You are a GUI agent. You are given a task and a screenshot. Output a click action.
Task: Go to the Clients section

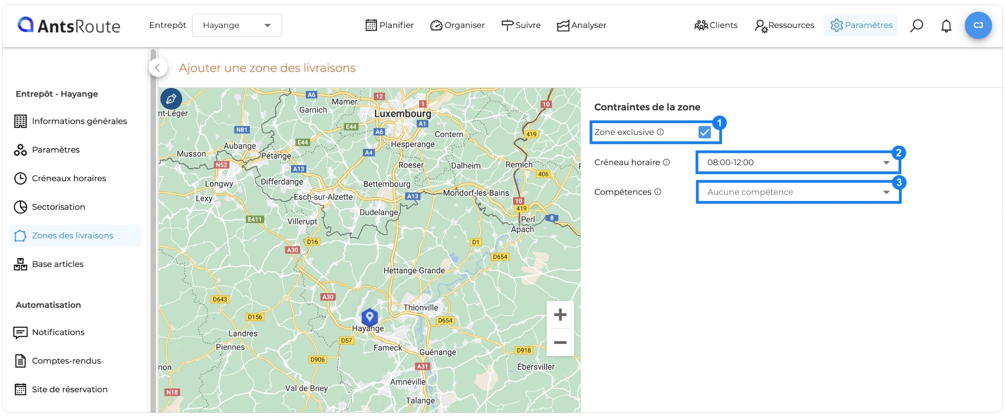[716, 25]
